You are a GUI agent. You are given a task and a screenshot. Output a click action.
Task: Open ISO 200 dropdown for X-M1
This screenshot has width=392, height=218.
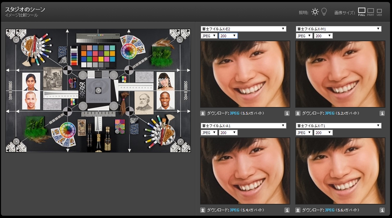tap(323, 36)
